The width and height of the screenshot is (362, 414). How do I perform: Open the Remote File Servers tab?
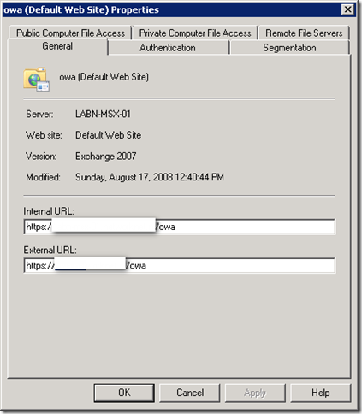(304, 33)
